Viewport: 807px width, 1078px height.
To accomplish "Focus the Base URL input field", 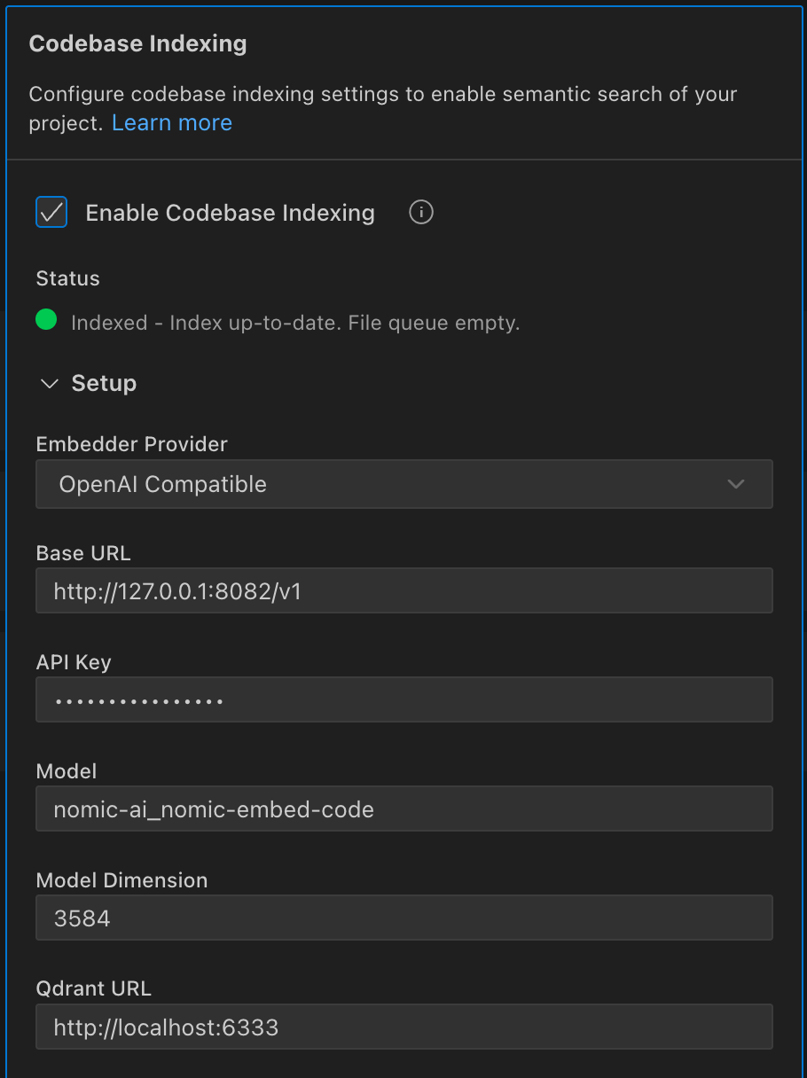I will [404, 590].
